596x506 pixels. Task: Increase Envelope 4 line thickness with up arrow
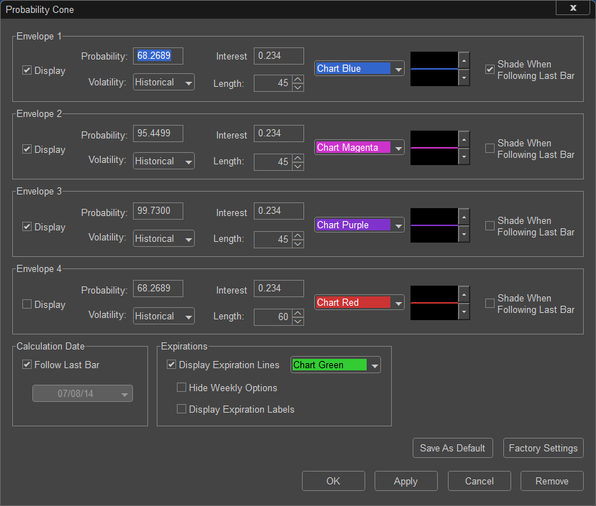(x=464, y=294)
